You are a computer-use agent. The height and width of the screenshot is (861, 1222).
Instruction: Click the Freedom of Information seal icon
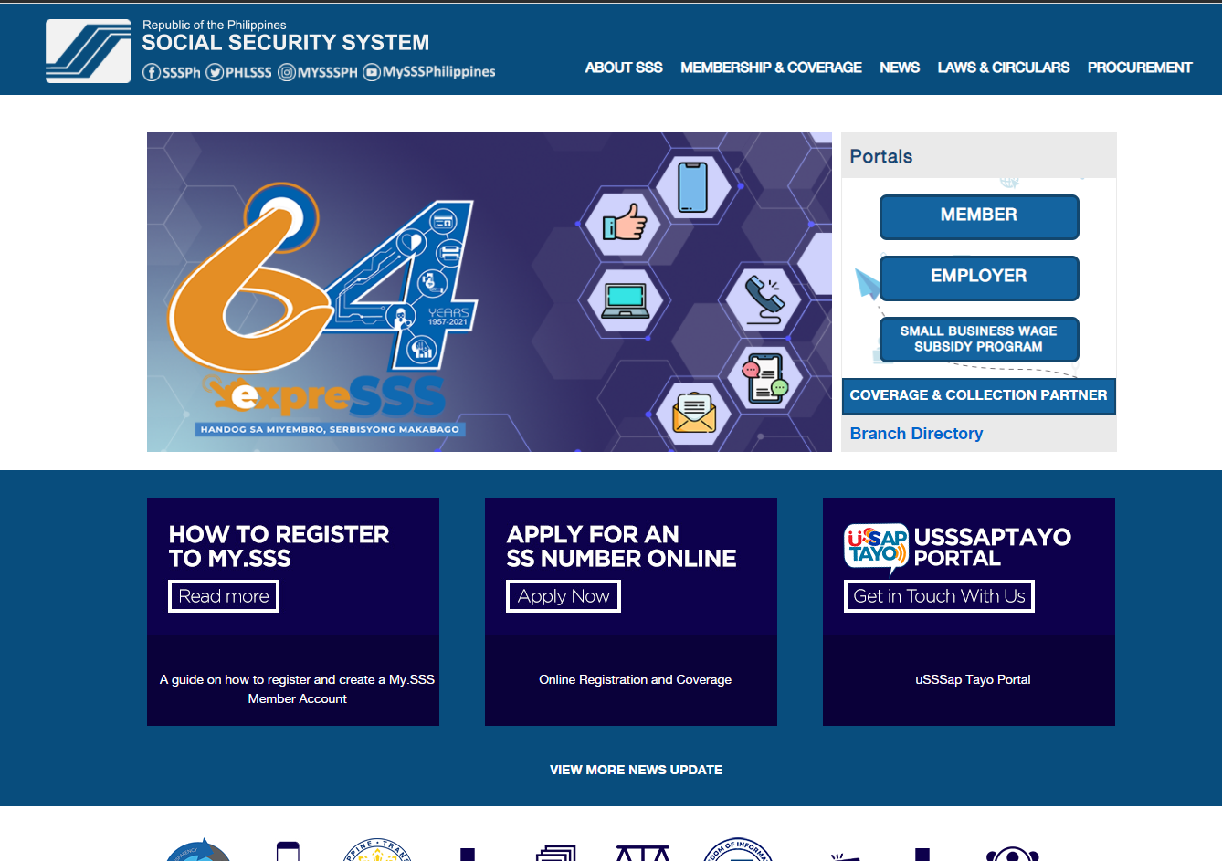tap(738, 851)
